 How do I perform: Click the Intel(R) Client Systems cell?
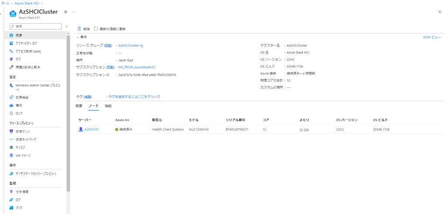point(168,129)
